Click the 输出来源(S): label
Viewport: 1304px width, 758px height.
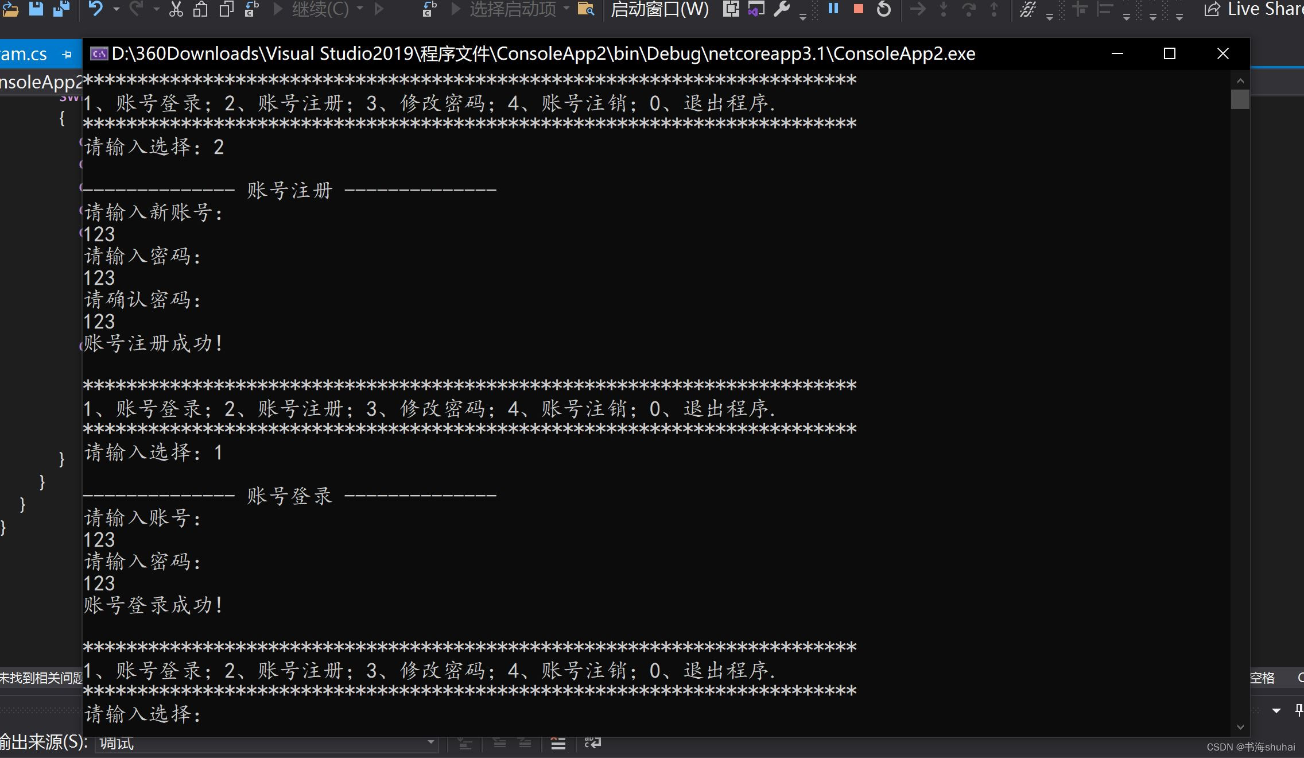tap(44, 742)
